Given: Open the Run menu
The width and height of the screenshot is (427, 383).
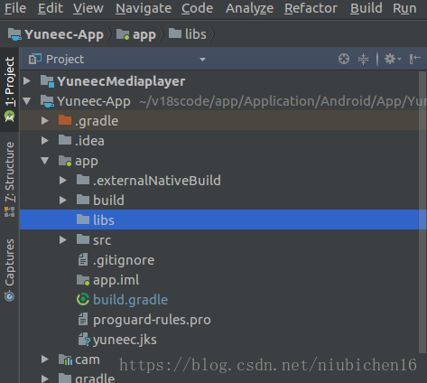Looking at the screenshot, I should point(404,8).
